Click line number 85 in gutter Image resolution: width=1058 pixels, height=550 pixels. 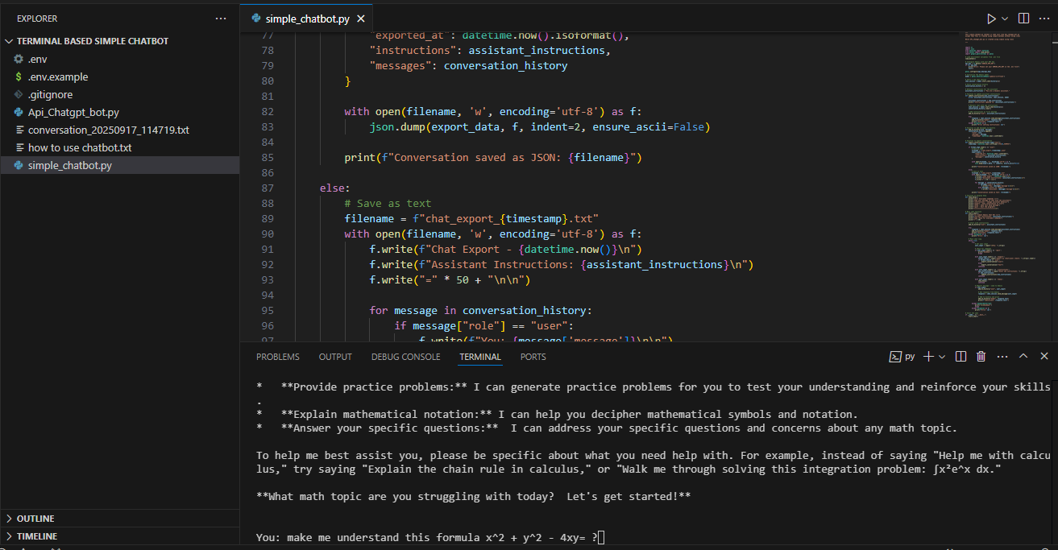268,158
